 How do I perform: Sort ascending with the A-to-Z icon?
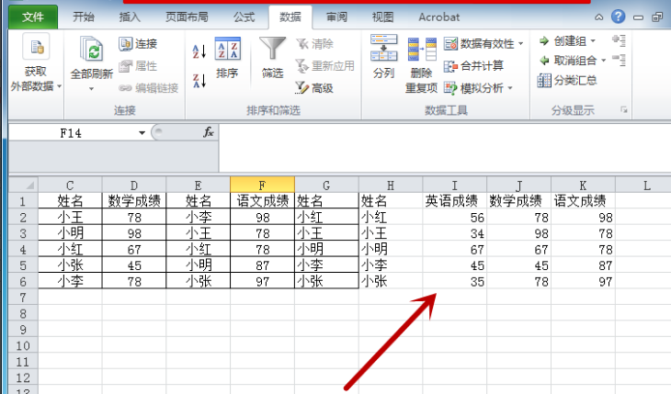199,51
